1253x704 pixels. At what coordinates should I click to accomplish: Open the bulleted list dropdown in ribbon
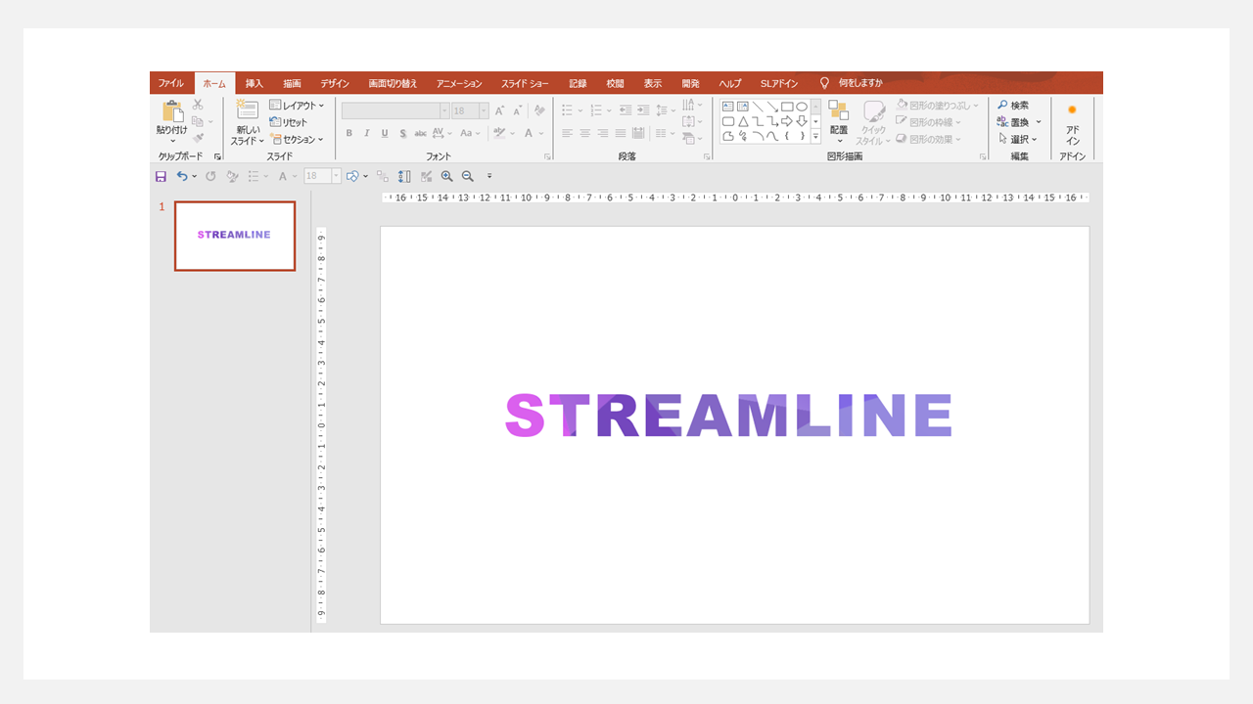coord(580,110)
